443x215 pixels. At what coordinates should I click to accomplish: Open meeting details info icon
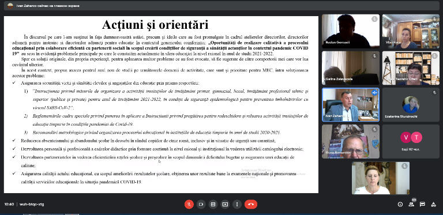tap(400, 205)
